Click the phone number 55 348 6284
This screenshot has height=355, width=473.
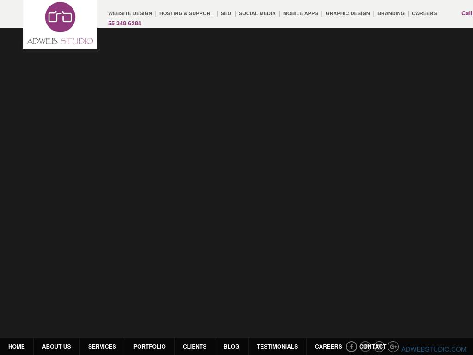125,23
